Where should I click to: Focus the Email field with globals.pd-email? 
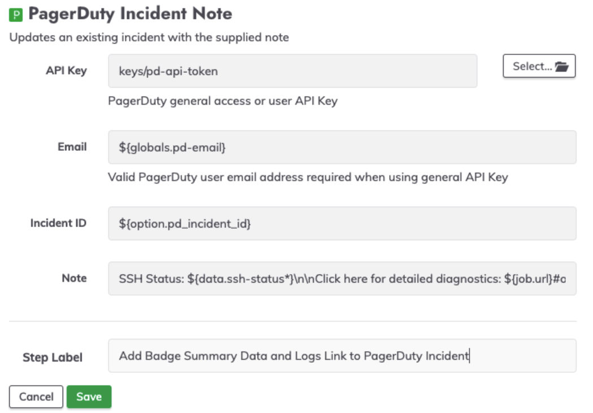click(342, 147)
